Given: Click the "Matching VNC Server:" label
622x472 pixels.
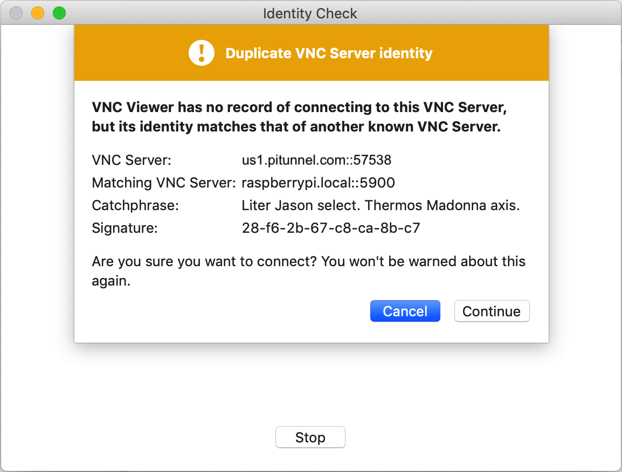Looking at the screenshot, I should pos(164,183).
